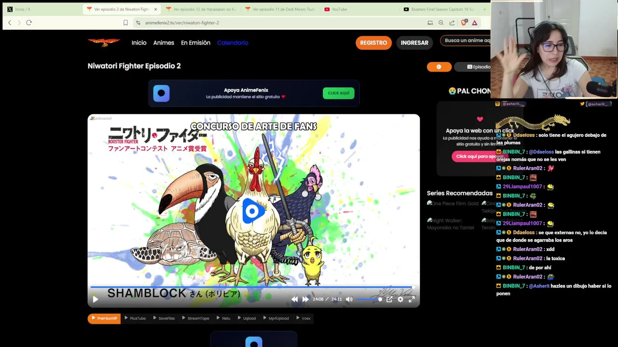Image resolution: width=618 pixels, height=347 pixels.
Task: Play the video with the bottom-left play icon
Action: 95,299
